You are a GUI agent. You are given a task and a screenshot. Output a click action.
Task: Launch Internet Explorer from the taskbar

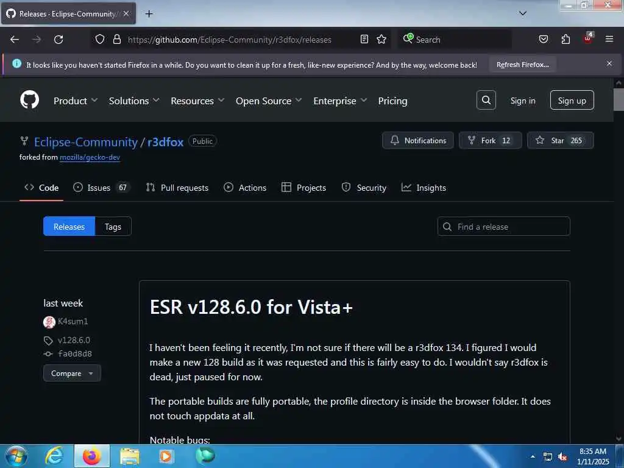click(x=54, y=456)
